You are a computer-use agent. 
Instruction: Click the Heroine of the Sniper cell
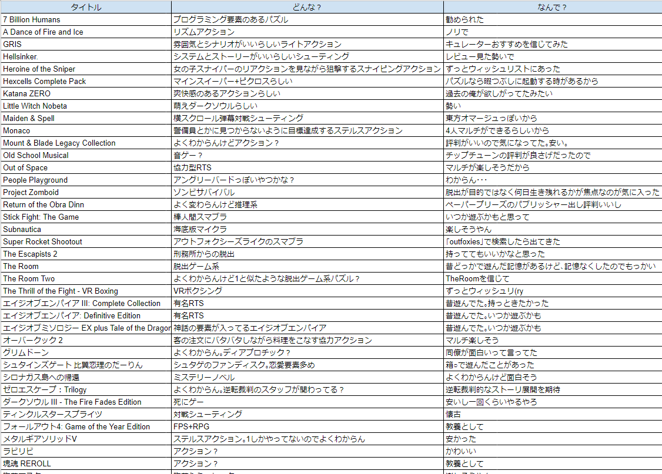click(x=86, y=69)
